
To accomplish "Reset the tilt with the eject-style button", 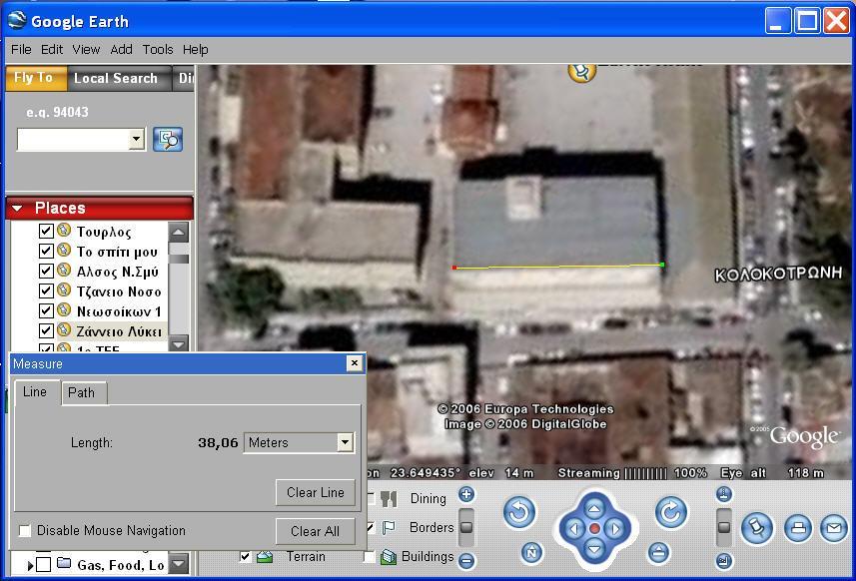I will pyautogui.click(x=659, y=553).
